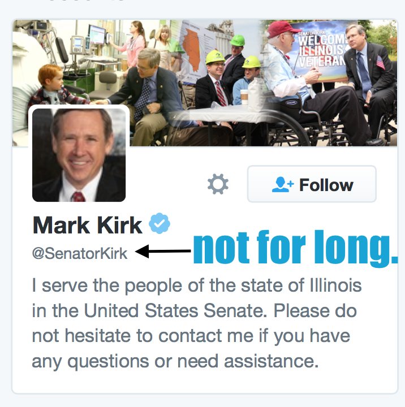Click the red baseball cap in banner
The image size is (405, 407).
pos(282,29)
